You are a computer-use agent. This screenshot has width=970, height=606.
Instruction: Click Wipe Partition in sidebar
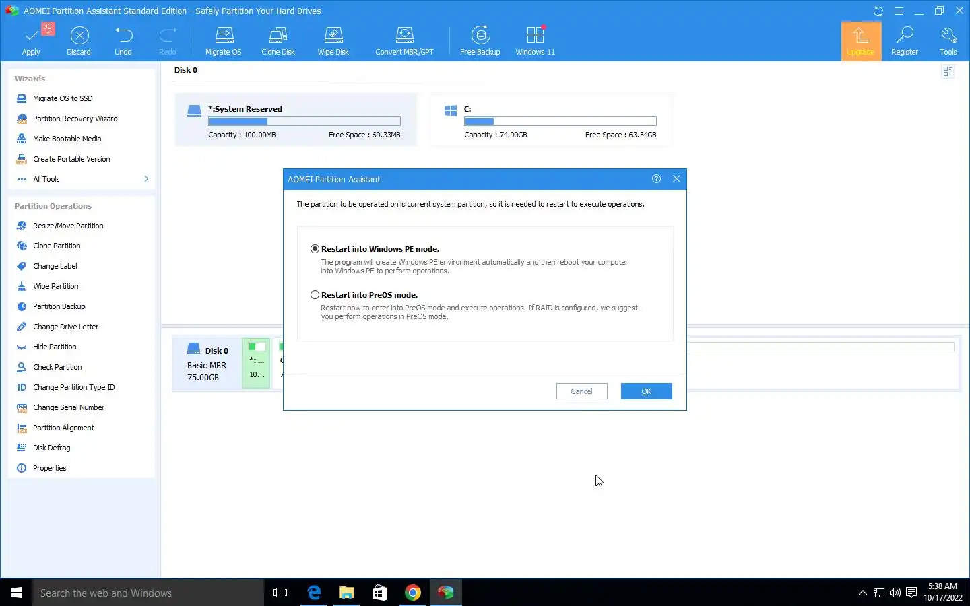[55, 286]
